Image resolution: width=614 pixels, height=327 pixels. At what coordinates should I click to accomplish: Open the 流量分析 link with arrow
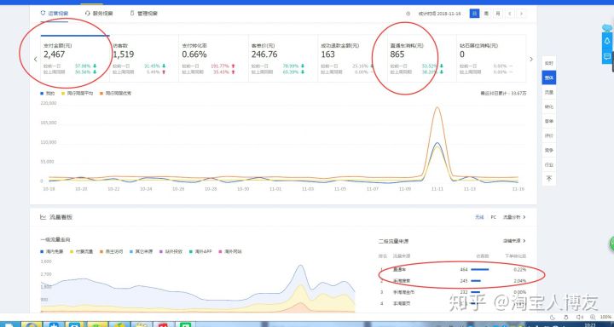click(x=514, y=217)
